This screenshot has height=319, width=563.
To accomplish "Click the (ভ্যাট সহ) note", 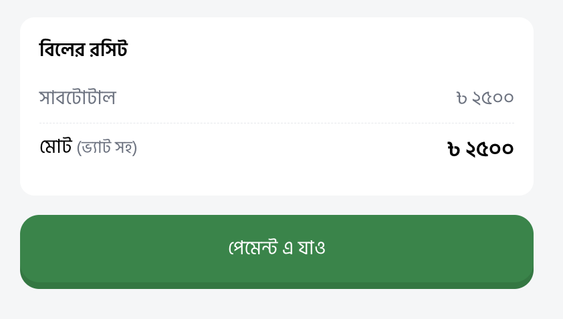I will (x=106, y=147).
